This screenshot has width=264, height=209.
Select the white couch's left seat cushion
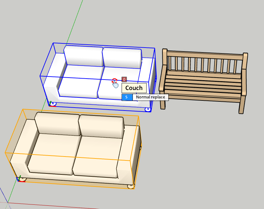(80, 81)
